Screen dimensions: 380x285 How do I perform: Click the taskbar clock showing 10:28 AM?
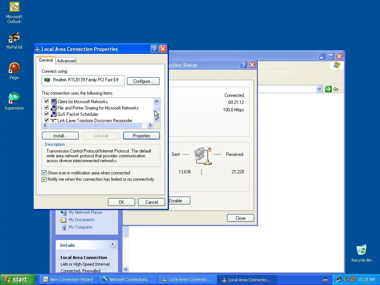click(366, 279)
